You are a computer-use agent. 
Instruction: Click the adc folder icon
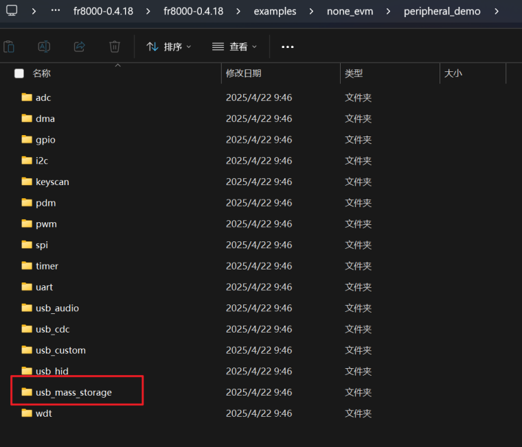(27, 97)
